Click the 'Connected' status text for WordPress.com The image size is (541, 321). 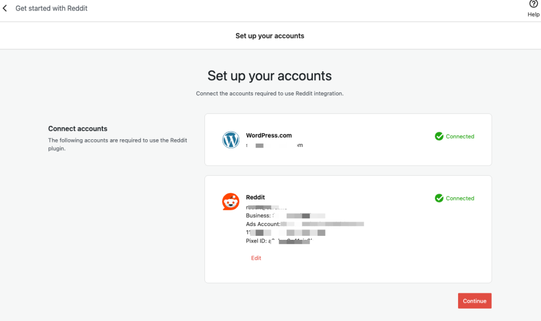coord(460,136)
